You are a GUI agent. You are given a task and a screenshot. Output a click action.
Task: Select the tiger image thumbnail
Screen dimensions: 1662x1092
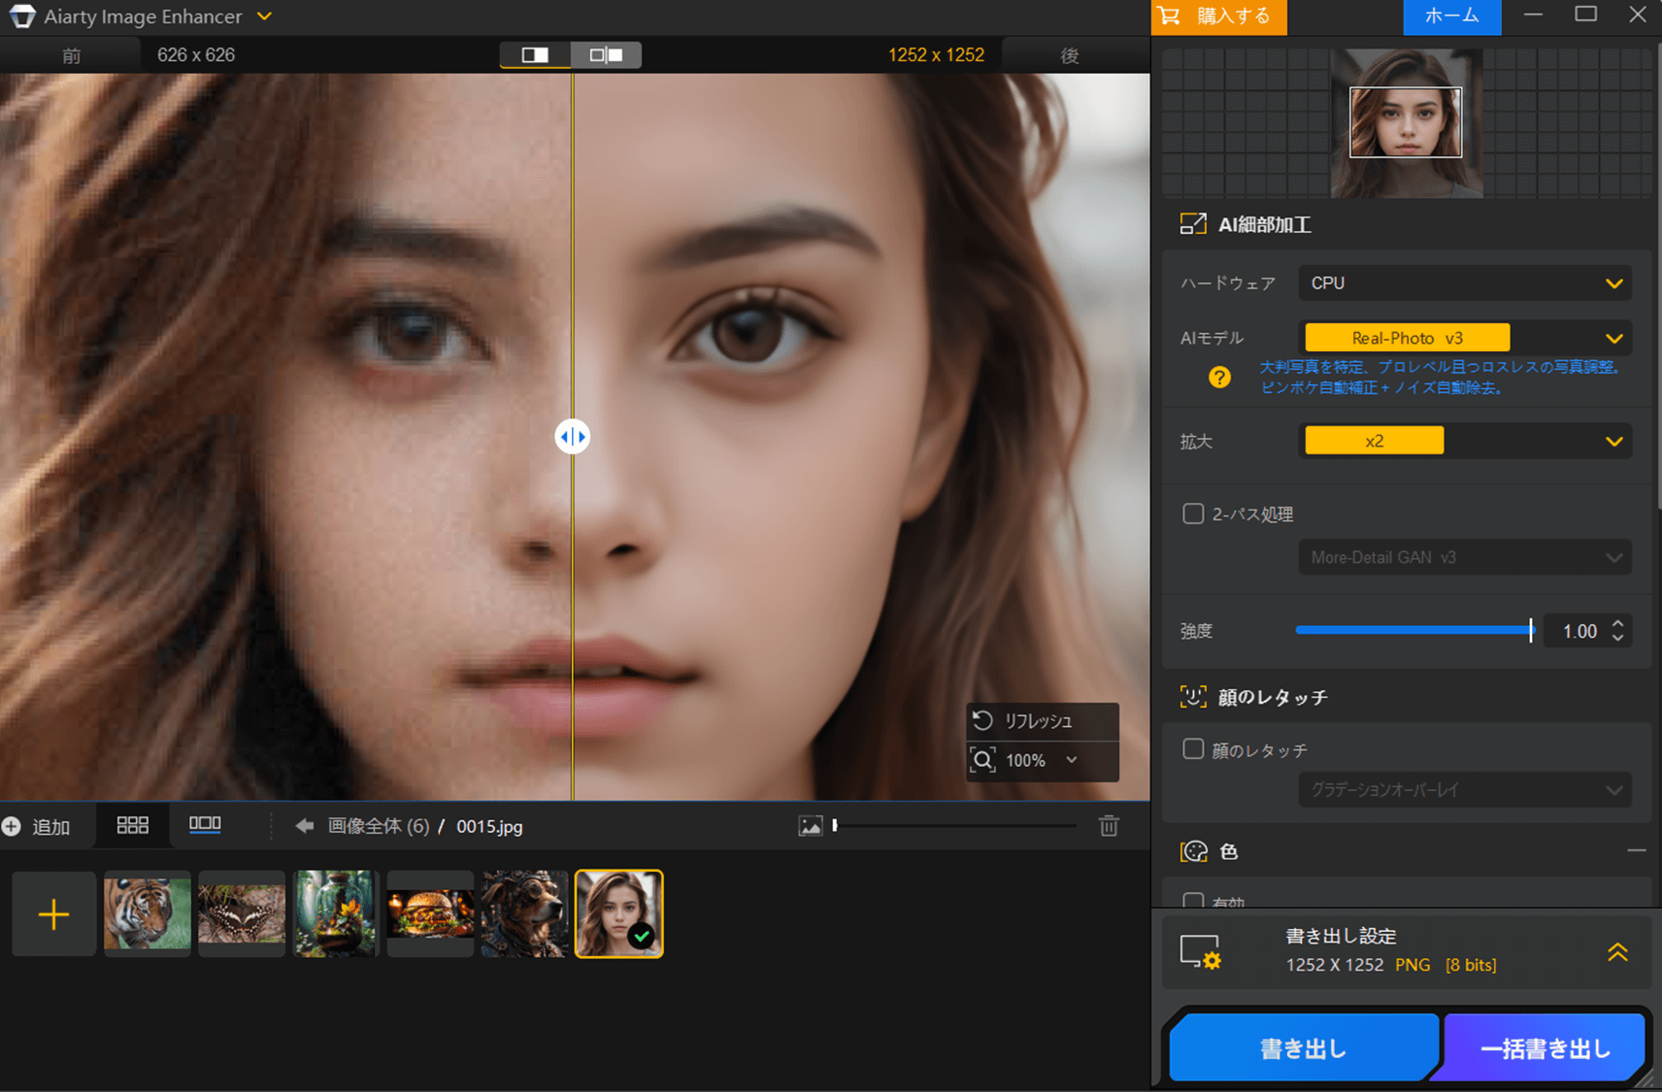pyautogui.click(x=148, y=913)
